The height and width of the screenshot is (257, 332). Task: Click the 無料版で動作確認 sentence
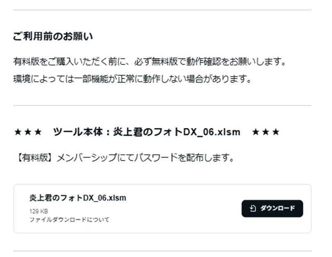coord(149,61)
